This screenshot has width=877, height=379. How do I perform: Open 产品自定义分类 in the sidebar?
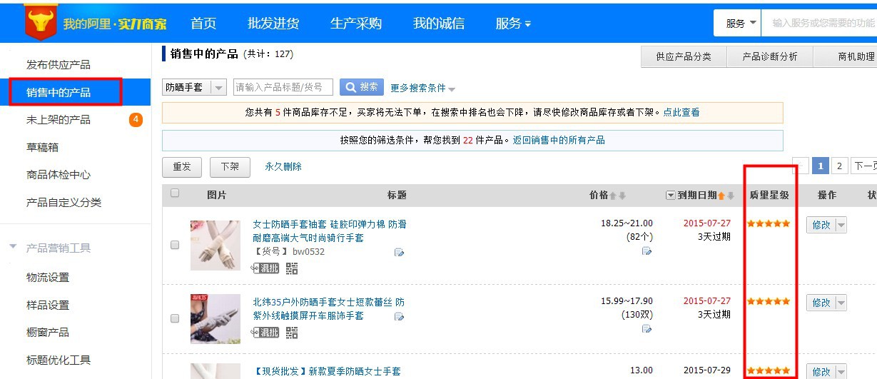coord(64,203)
